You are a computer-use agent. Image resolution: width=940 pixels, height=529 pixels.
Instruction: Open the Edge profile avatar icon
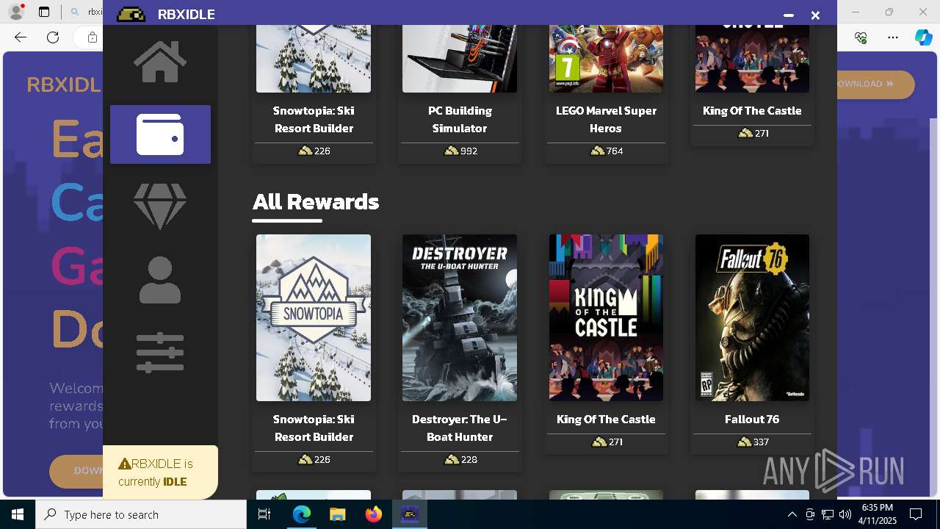pyautogui.click(x=16, y=12)
